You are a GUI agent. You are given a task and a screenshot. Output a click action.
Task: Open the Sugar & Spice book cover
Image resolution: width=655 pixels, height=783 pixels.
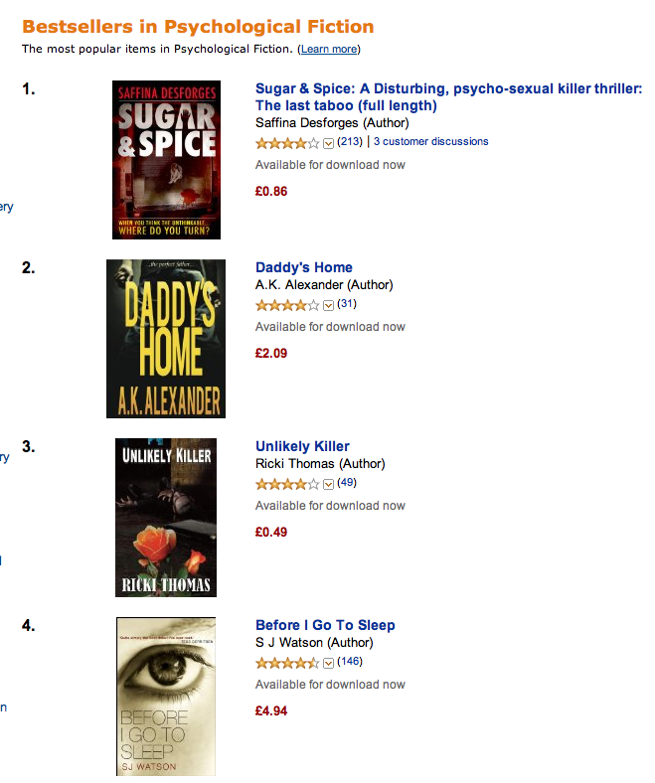[166, 160]
